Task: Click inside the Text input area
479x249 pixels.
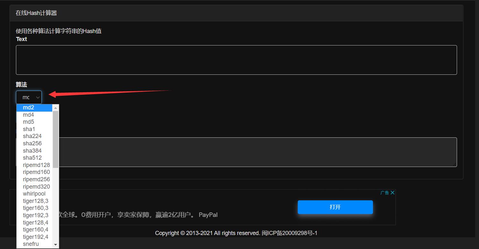Action: 236,60
